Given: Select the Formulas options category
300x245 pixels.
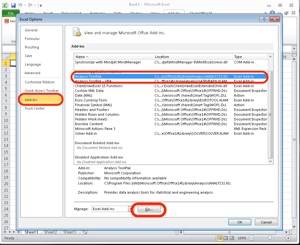Looking at the screenshot, I should tap(32, 39).
